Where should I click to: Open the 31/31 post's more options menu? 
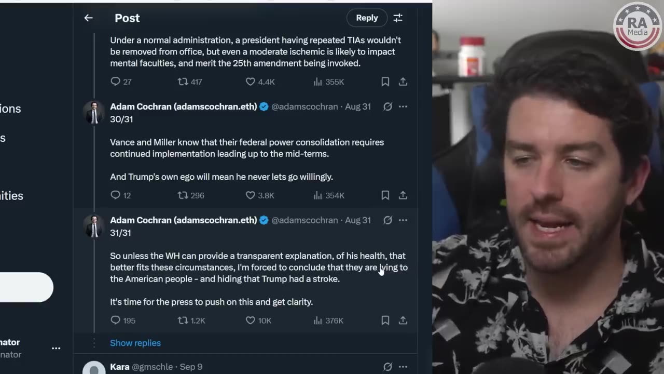pyautogui.click(x=403, y=220)
